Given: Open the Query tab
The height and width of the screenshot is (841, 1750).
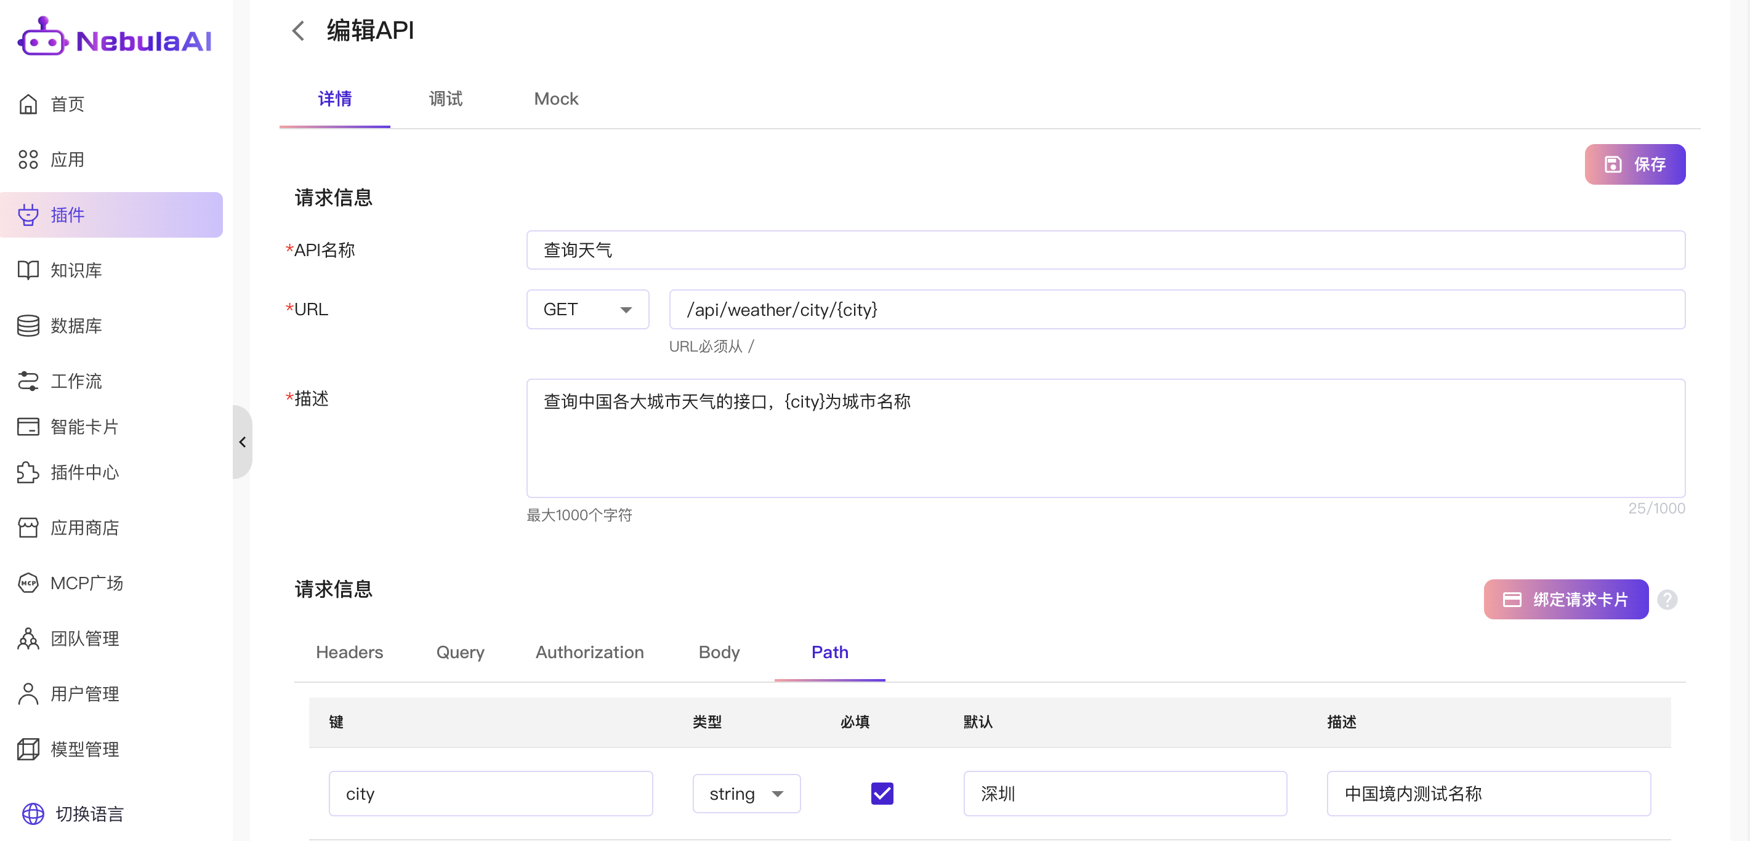Looking at the screenshot, I should tap(460, 652).
